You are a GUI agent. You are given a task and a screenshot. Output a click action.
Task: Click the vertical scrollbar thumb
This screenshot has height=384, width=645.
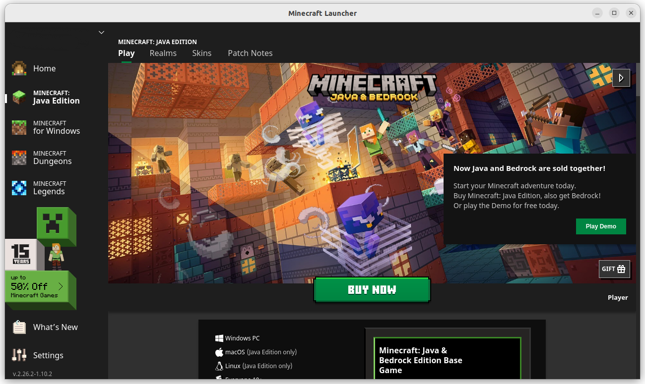638,79
